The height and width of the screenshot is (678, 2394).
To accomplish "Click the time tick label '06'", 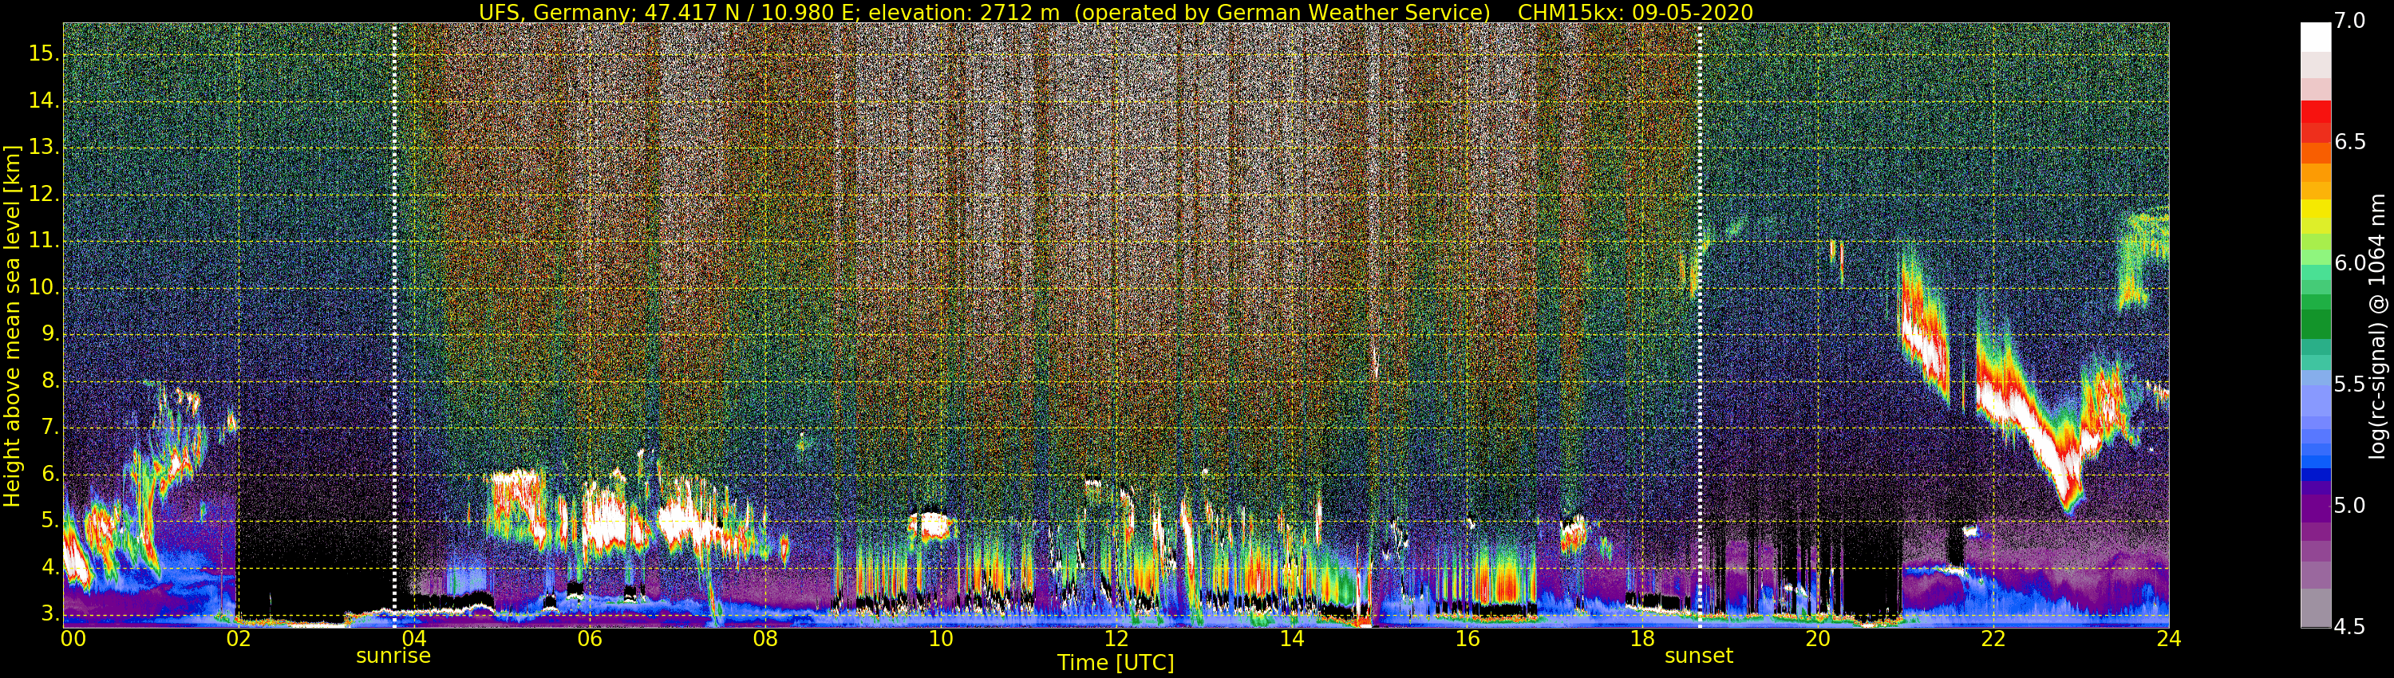I will click(x=591, y=639).
